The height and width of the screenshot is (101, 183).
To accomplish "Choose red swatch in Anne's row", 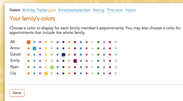I will click(110, 48).
